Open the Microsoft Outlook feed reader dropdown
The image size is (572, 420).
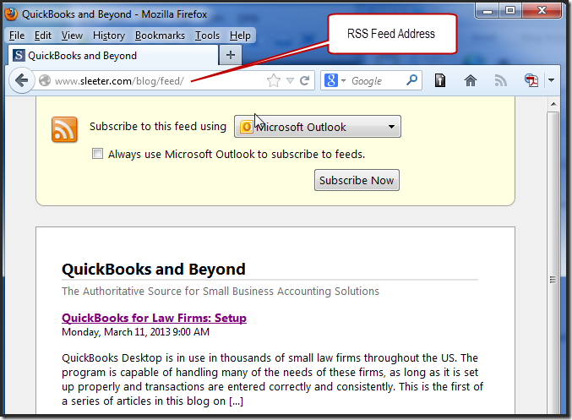318,127
